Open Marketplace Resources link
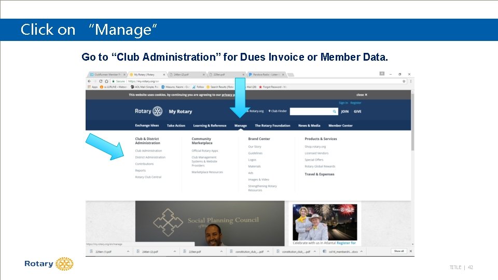Image resolution: width=498 pixels, height=280 pixels. pyautogui.click(x=207, y=172)
